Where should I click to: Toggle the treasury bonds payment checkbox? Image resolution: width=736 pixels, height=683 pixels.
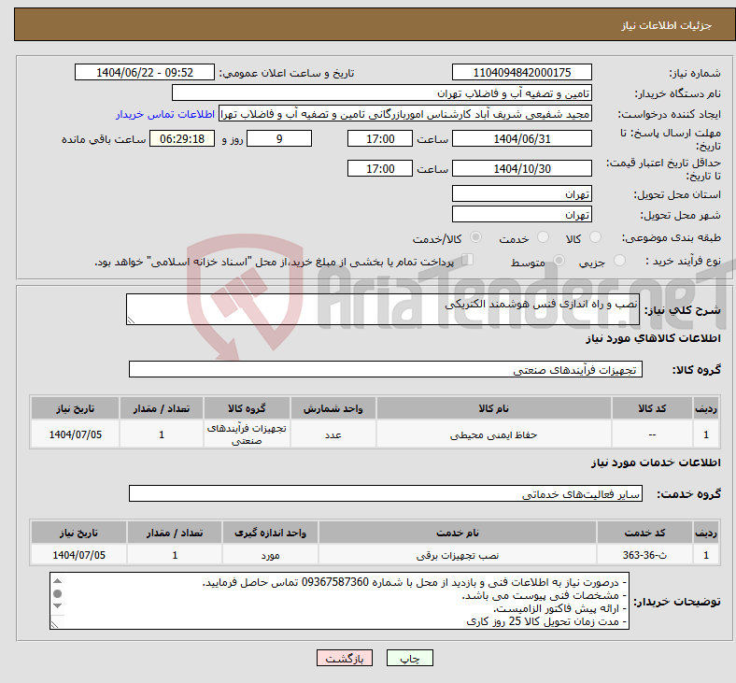[x=467, y=260]
